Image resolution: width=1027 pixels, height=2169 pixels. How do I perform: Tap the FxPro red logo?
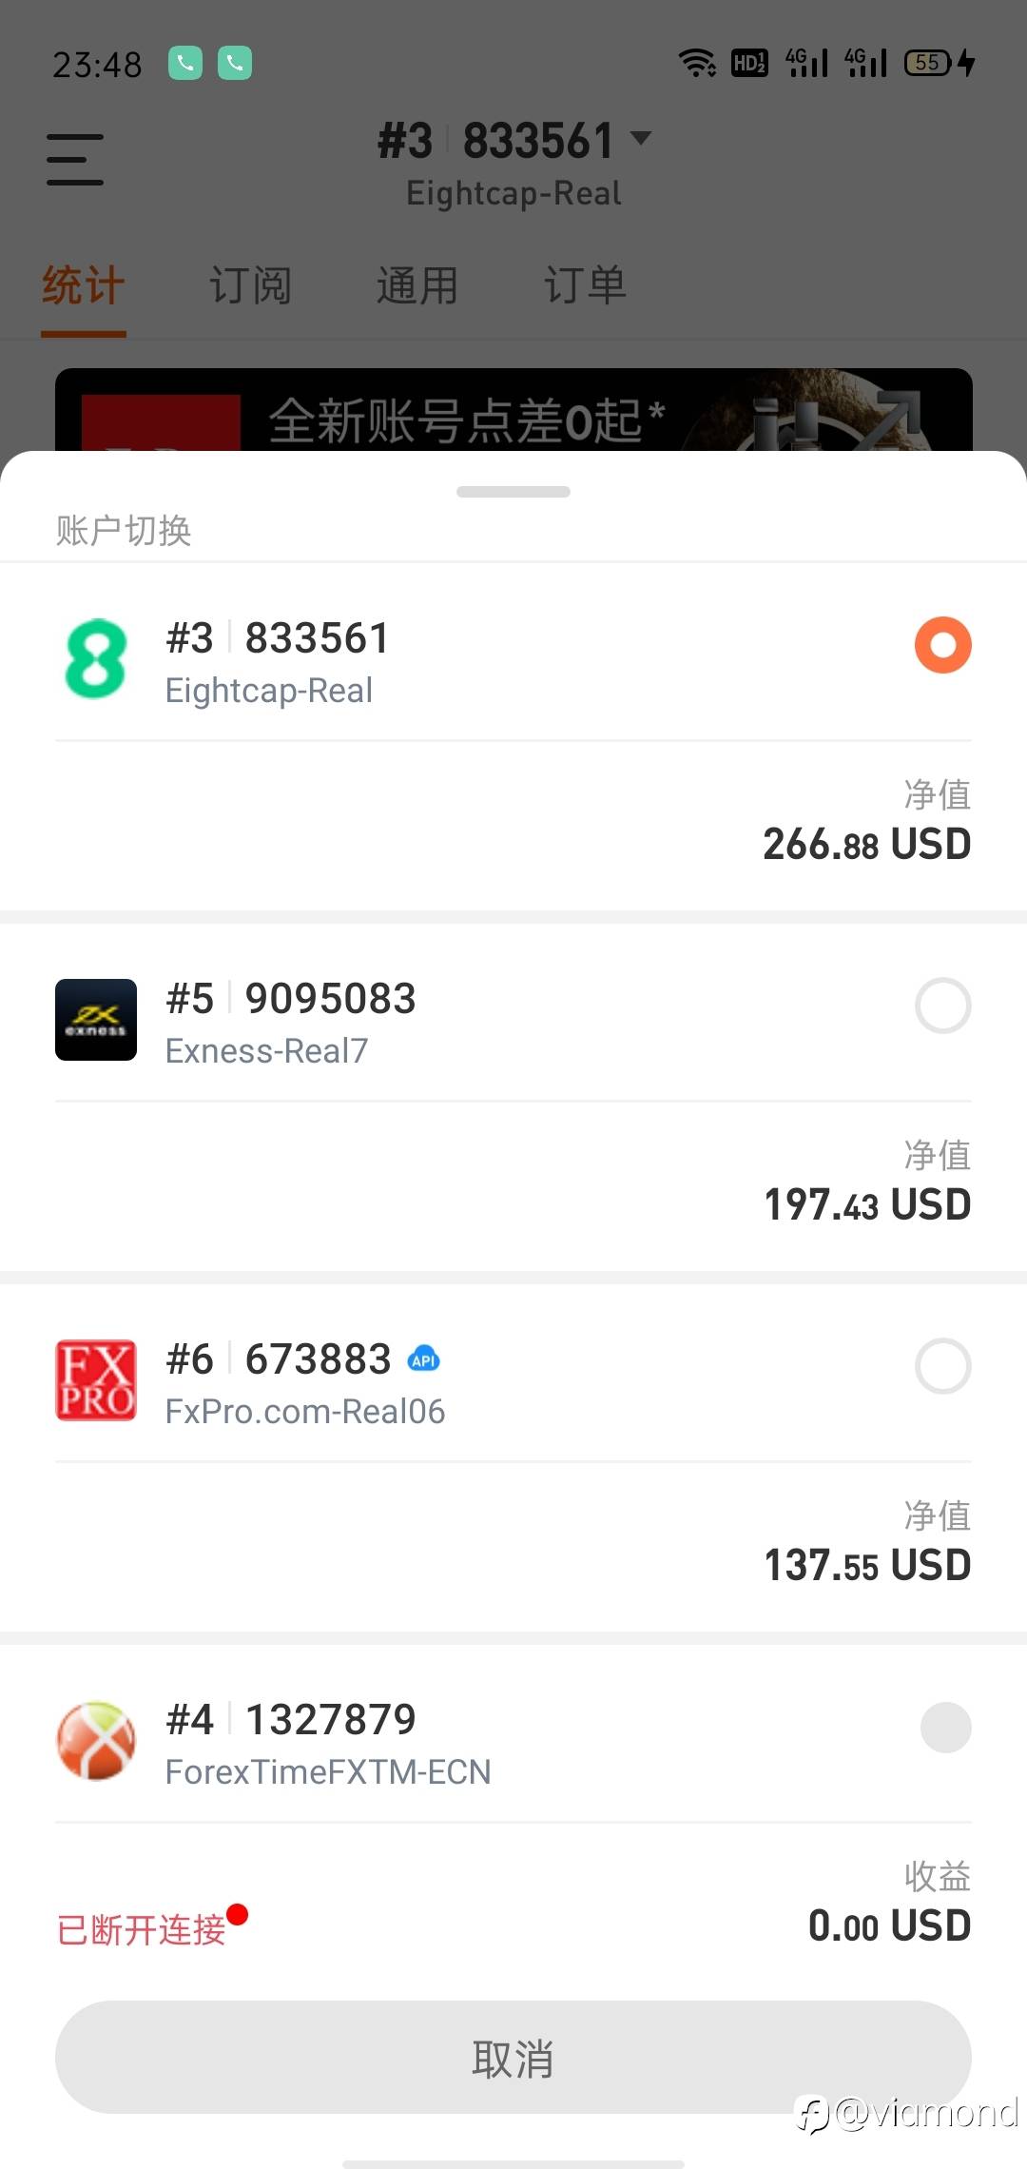point(95,1380)
